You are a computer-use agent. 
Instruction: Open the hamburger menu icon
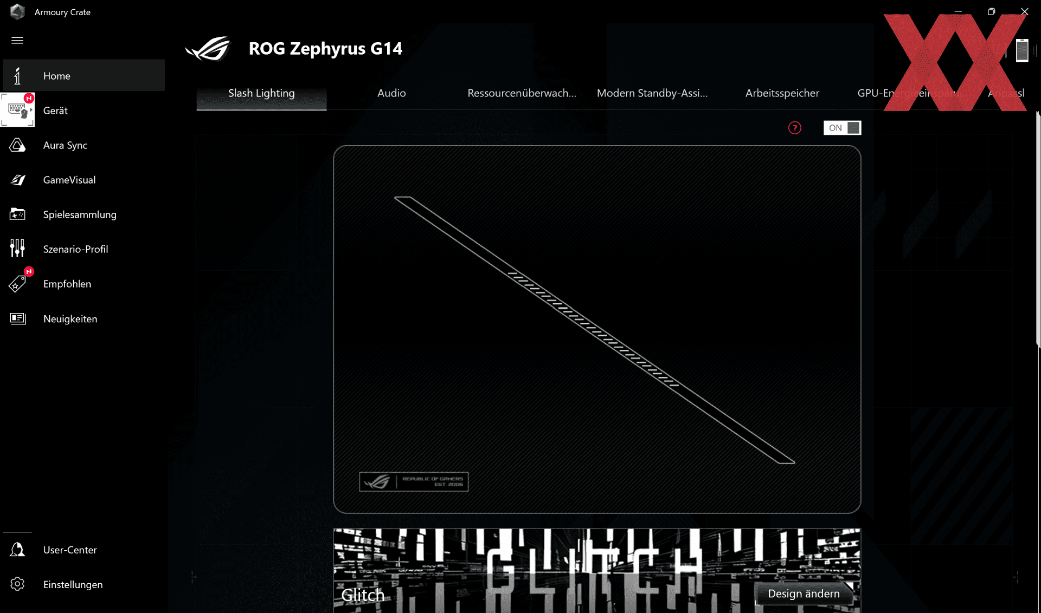point(17,41)
